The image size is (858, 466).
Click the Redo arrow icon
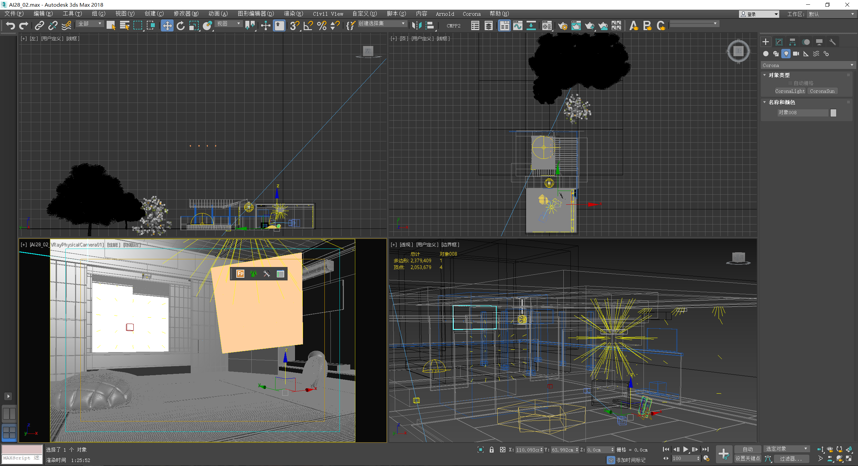[x=24, y=25]
